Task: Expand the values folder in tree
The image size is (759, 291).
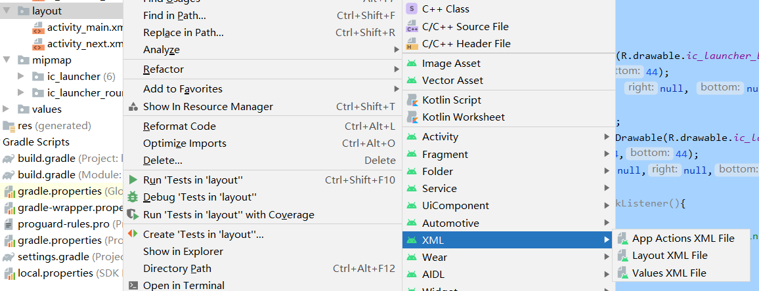Action: (x=7, y=109)
